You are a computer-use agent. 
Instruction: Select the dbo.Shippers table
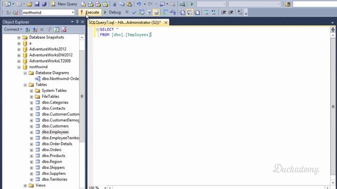tap(53, 167)
